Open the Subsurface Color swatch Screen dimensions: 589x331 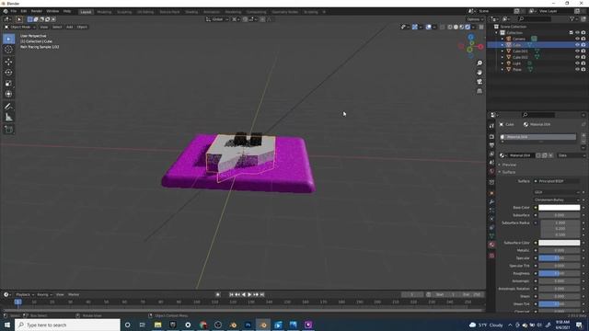(x=560, y=243)
